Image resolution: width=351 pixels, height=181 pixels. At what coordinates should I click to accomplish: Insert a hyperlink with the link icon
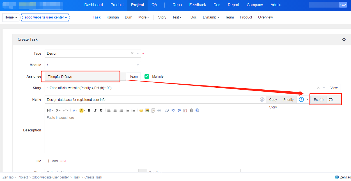tap(159, 110)
